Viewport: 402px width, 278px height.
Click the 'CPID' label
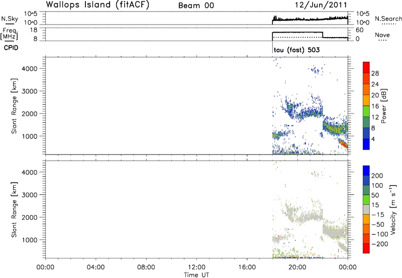[x=11, y=48]
